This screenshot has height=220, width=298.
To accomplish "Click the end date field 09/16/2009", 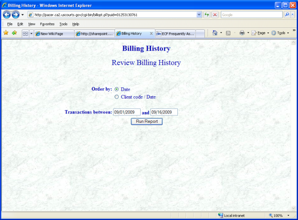I will point(164,112).
